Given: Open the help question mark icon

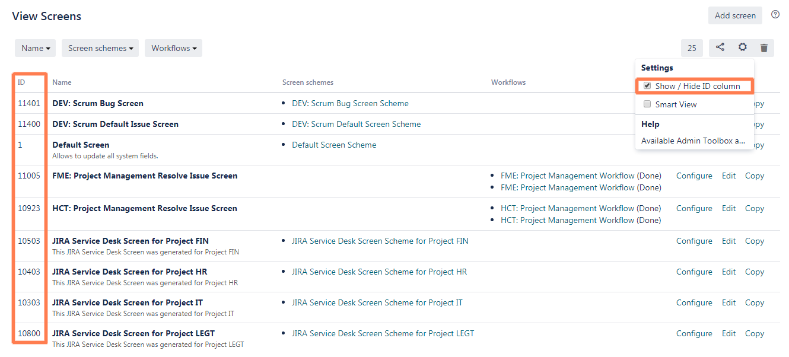Looking at the screenshot, I should [x=775, y=14].
